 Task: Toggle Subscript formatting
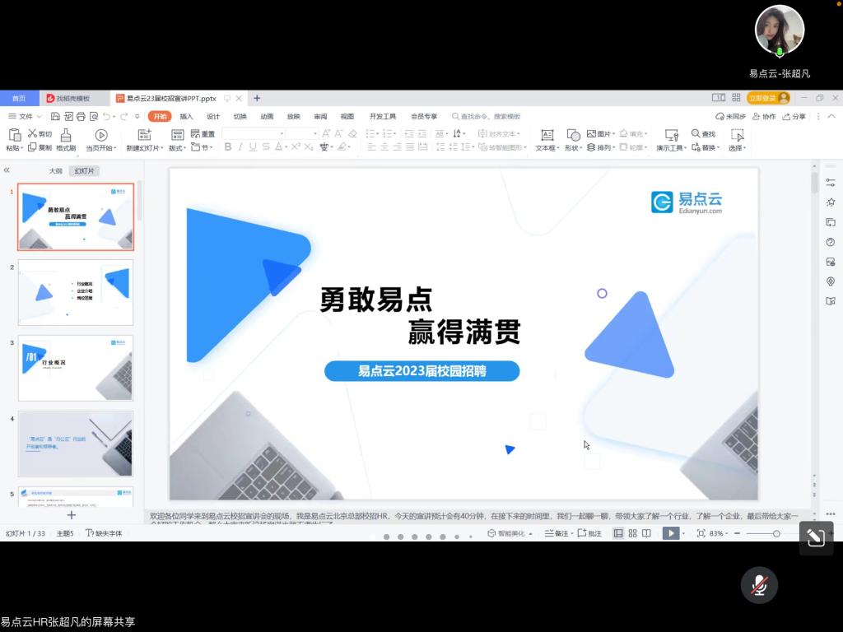(309, 146)
